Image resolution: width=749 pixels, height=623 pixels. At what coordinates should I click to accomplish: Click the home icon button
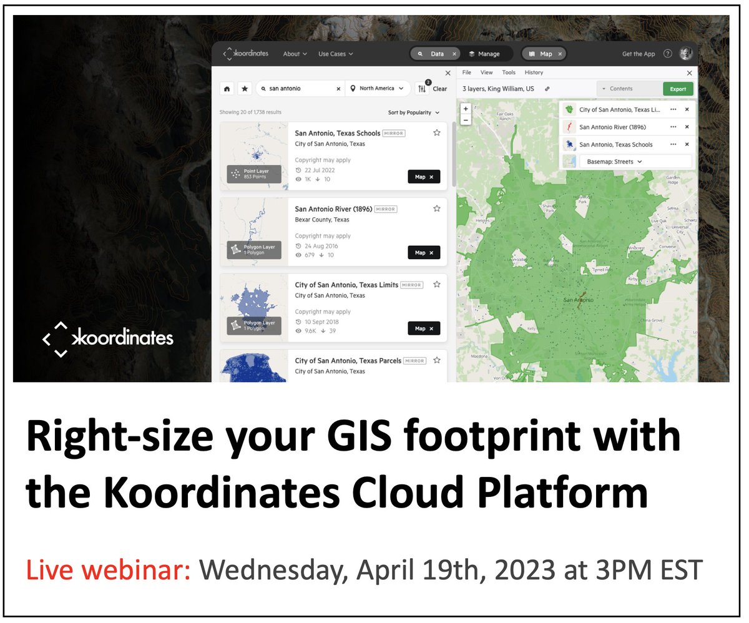click(x=227, y=89)
